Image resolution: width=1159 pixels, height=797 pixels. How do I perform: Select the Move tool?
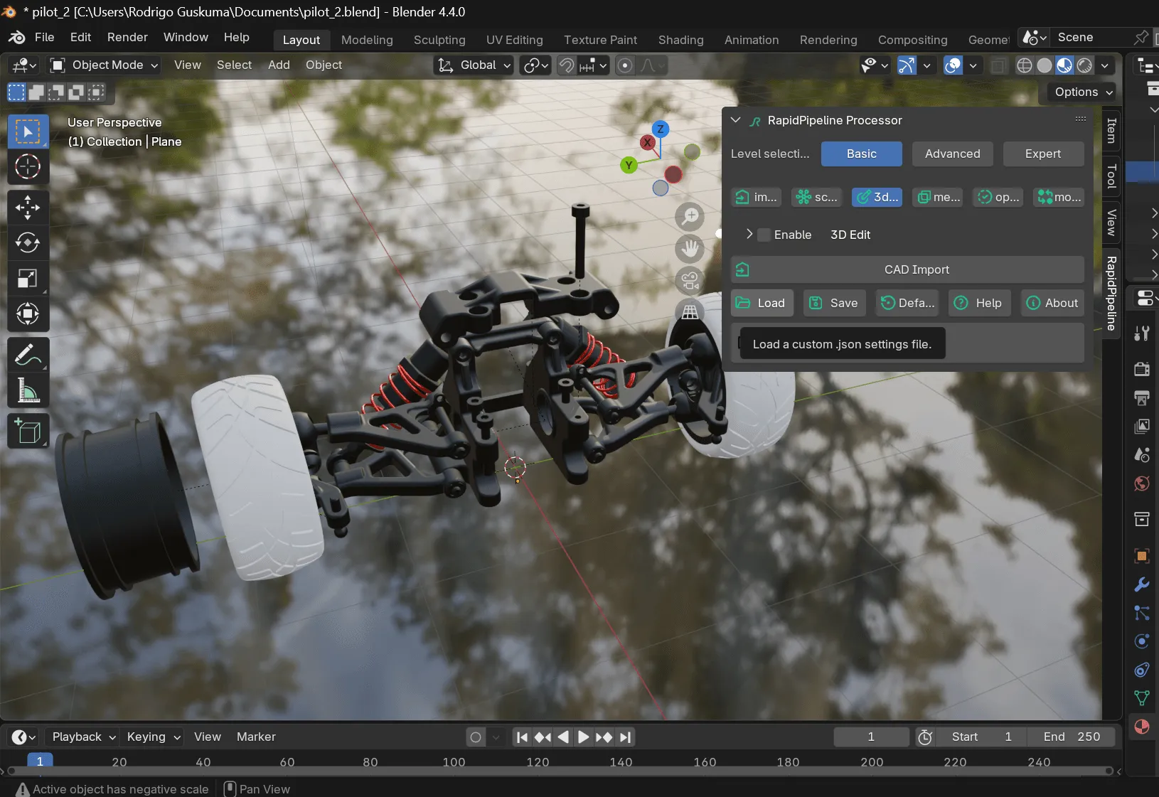pos(28,208)
